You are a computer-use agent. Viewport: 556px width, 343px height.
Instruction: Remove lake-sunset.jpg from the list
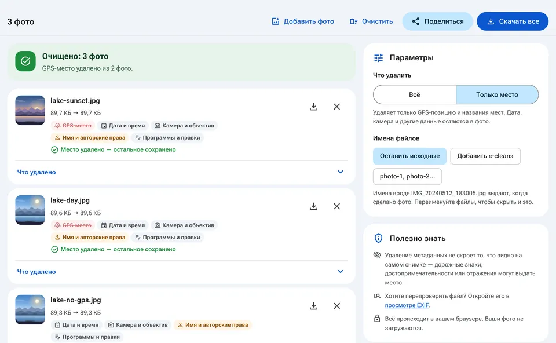click(337, 107)
